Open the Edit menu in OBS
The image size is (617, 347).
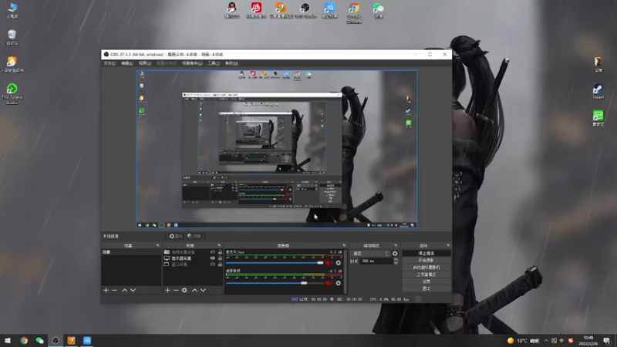[x=126, y=63]
